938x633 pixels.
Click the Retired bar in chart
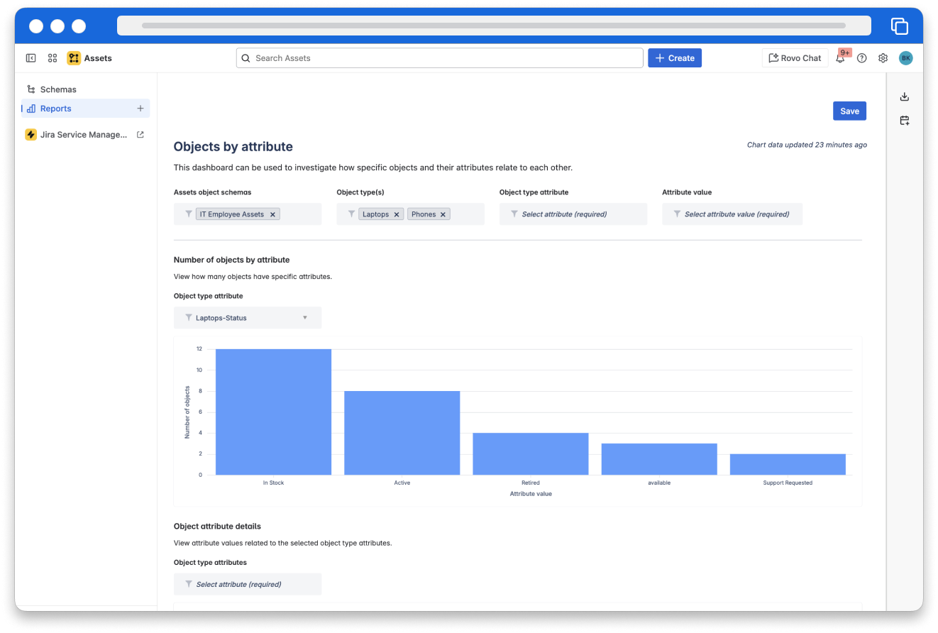531,453
